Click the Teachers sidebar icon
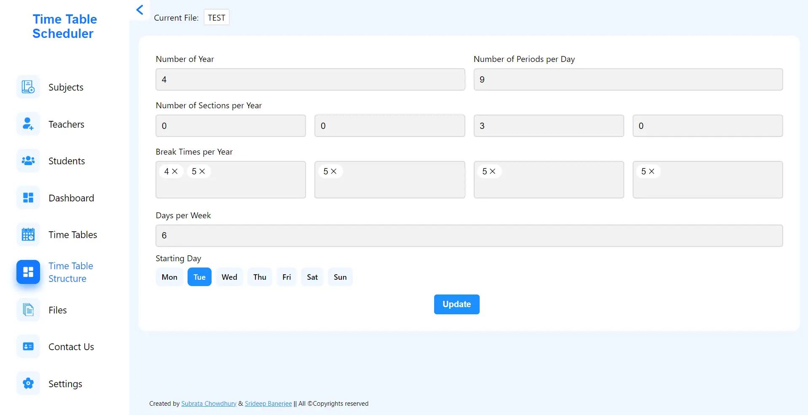 pos(28,124)
